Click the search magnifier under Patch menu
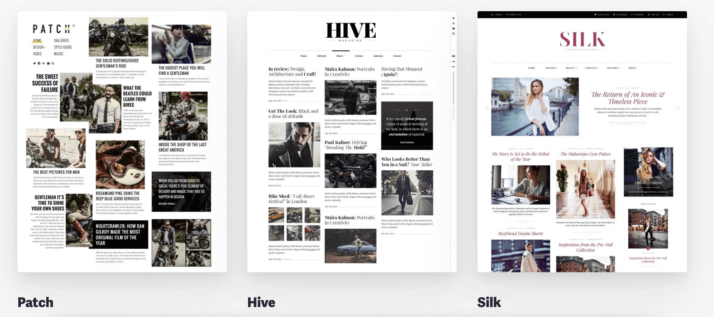 click(53, 63)
